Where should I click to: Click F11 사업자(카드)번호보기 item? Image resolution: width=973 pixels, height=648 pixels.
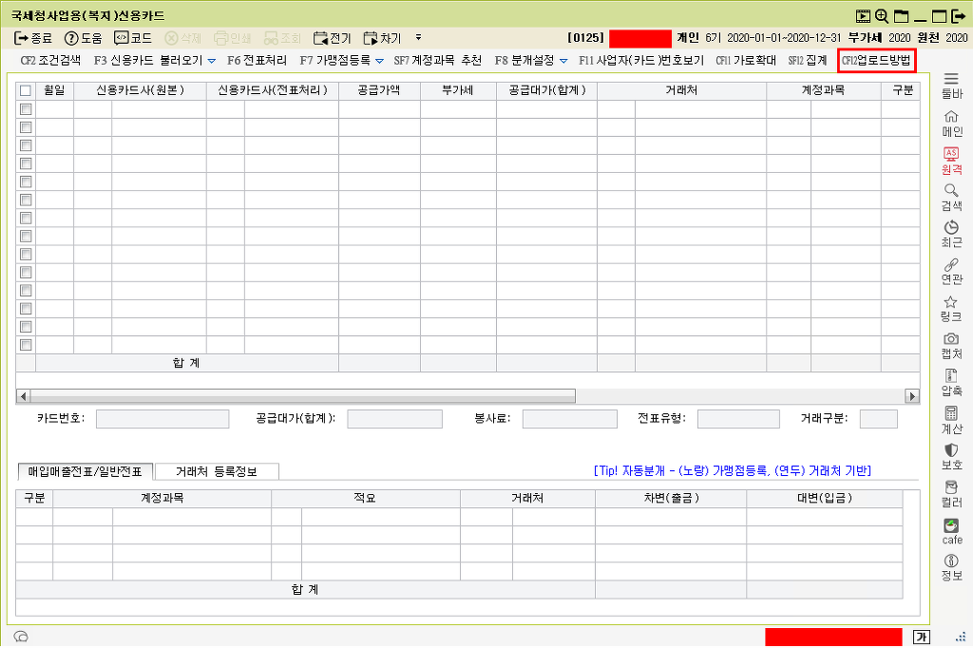(x=641, y=60)
